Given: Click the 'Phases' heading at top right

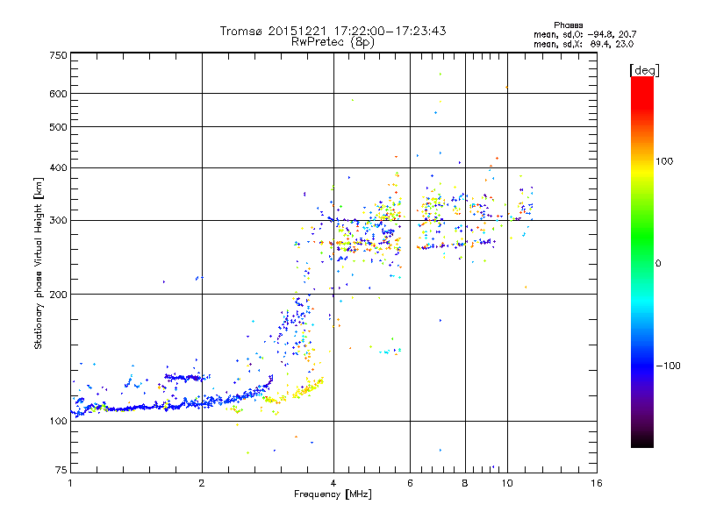Looking at the screenshot, I should click(568, 25).
